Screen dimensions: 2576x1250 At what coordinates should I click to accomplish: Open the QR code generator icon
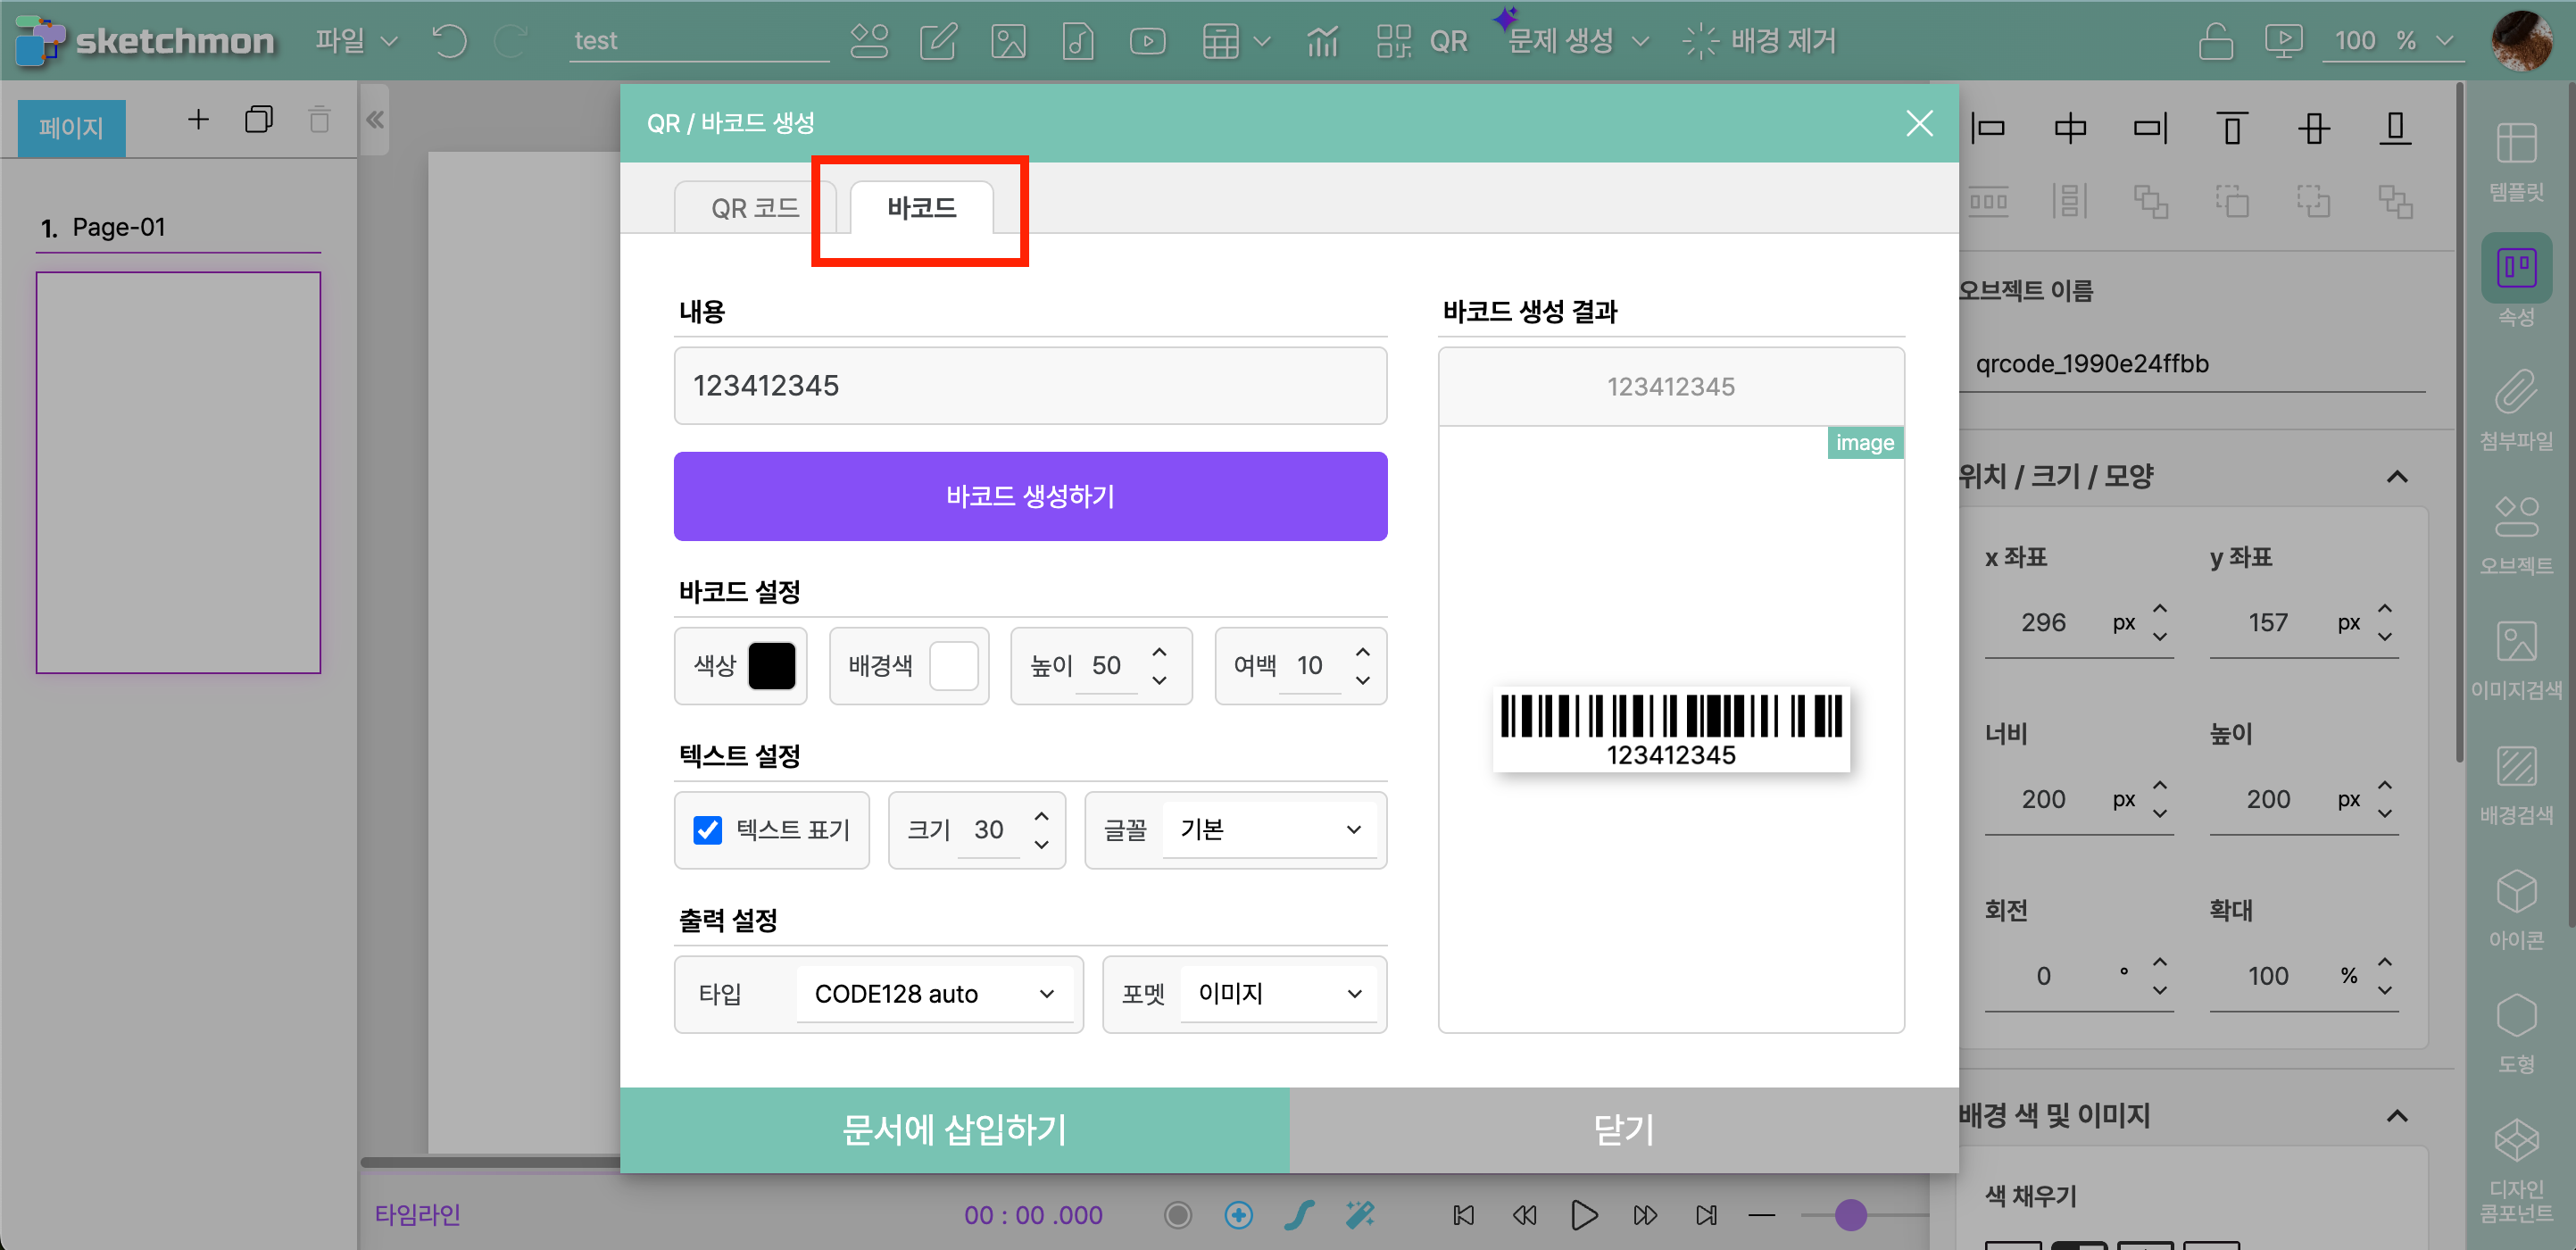(x=1393, y=41)
